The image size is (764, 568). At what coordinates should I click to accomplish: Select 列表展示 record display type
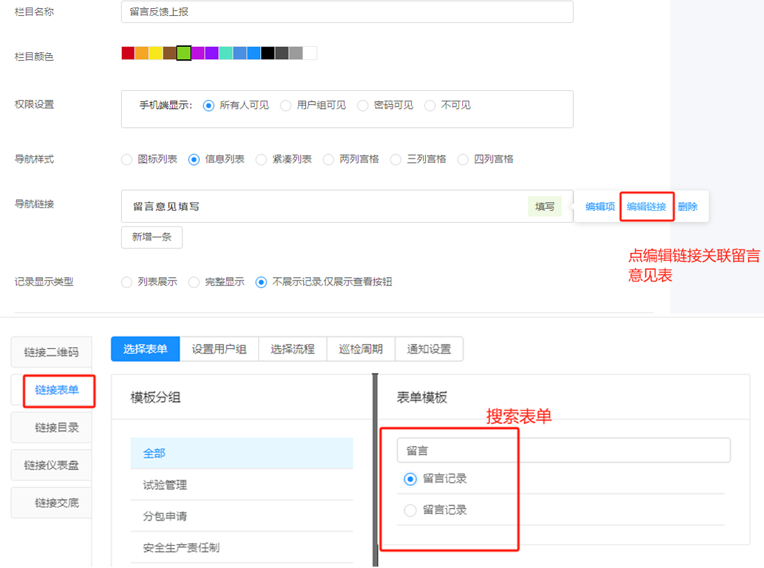coord(127,282)
